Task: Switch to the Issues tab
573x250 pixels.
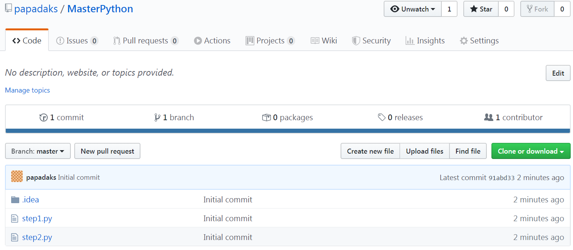Action: [77, 40]
